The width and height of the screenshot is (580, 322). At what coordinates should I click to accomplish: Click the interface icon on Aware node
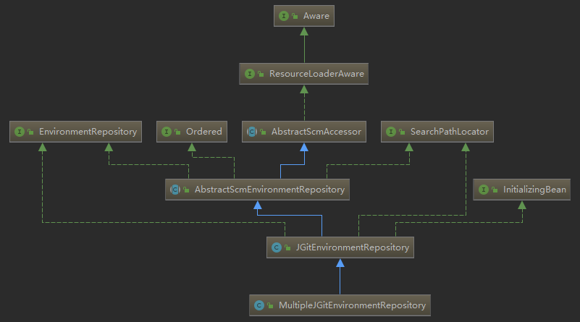(284, 16)
